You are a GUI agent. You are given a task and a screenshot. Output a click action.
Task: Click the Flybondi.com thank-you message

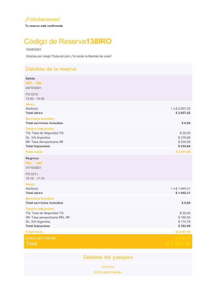tap(69, 56)
